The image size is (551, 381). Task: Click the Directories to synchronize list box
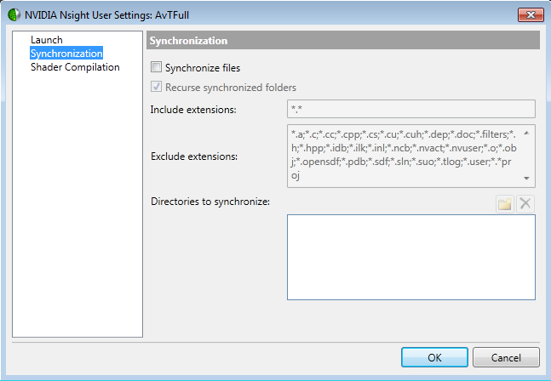(x=411, y=257)
